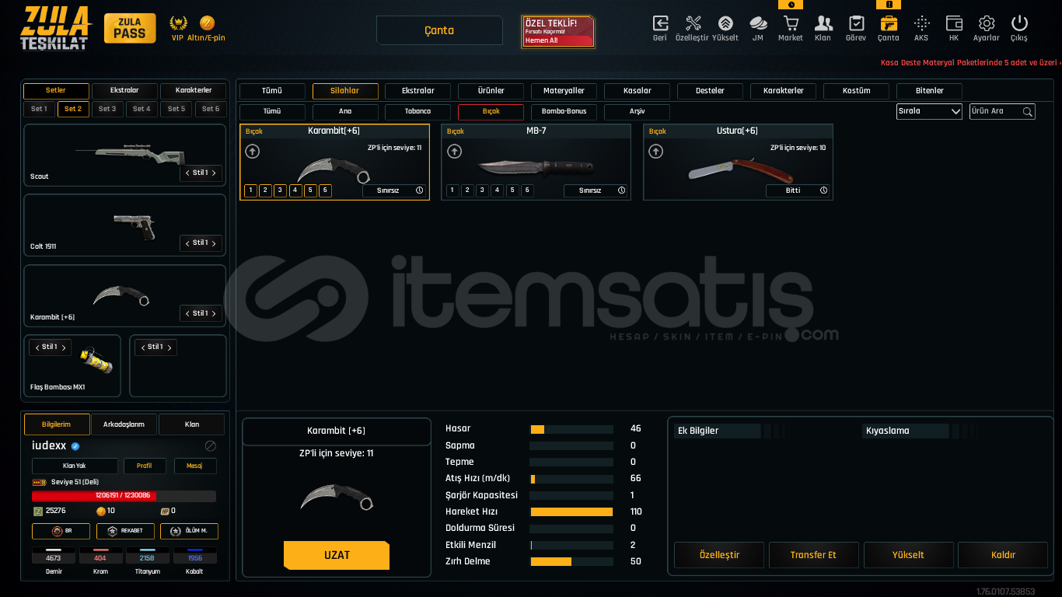The height and width of the screenshot is (597, 1062).
Task: Open the Klan members icon in top bar
Action: point(823,23)
